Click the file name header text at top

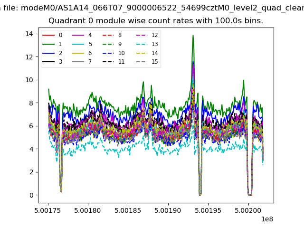tap(152, 8)
